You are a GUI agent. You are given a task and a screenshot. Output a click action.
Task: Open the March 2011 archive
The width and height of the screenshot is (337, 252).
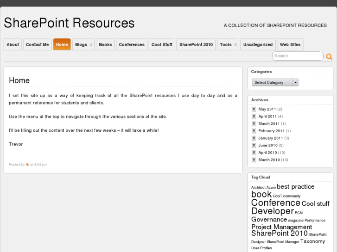269,124
